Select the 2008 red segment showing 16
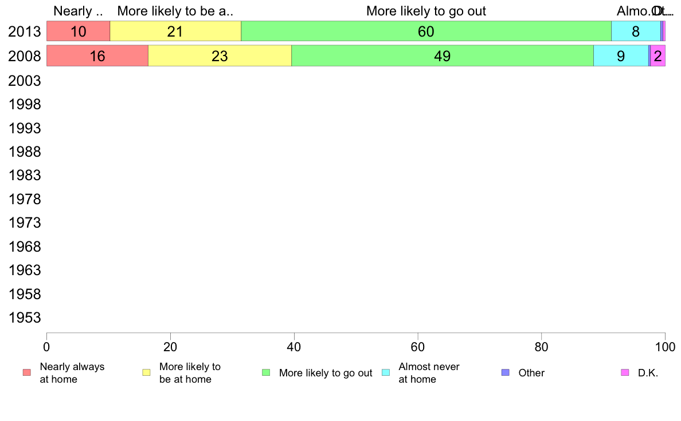 click(x=97, y=56)
